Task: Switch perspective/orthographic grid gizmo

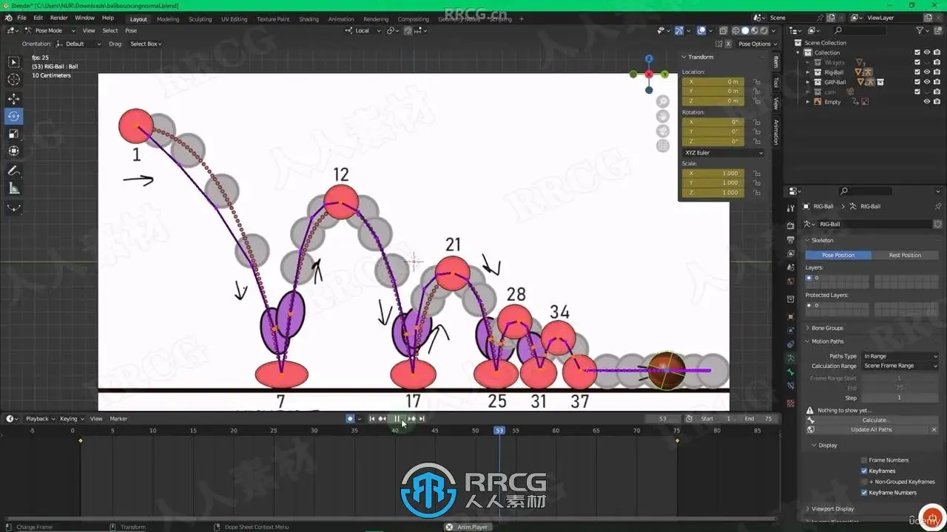Action: click(663, 146)
